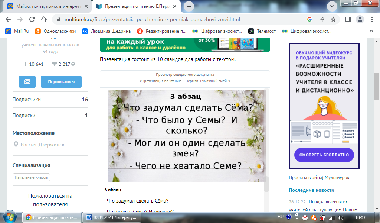The height and width of the screenshot is (223, 380).
Task: Open the power plug tray icon
Action: pyautogui.click(x=322, y=218)
